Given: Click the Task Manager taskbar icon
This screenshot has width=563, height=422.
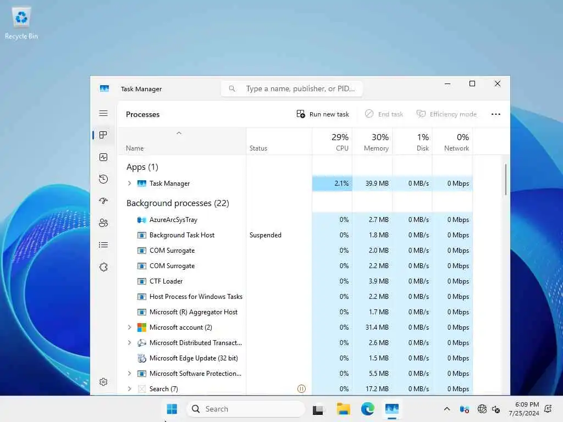Looking at the screenshot, I should pos(392,409).
